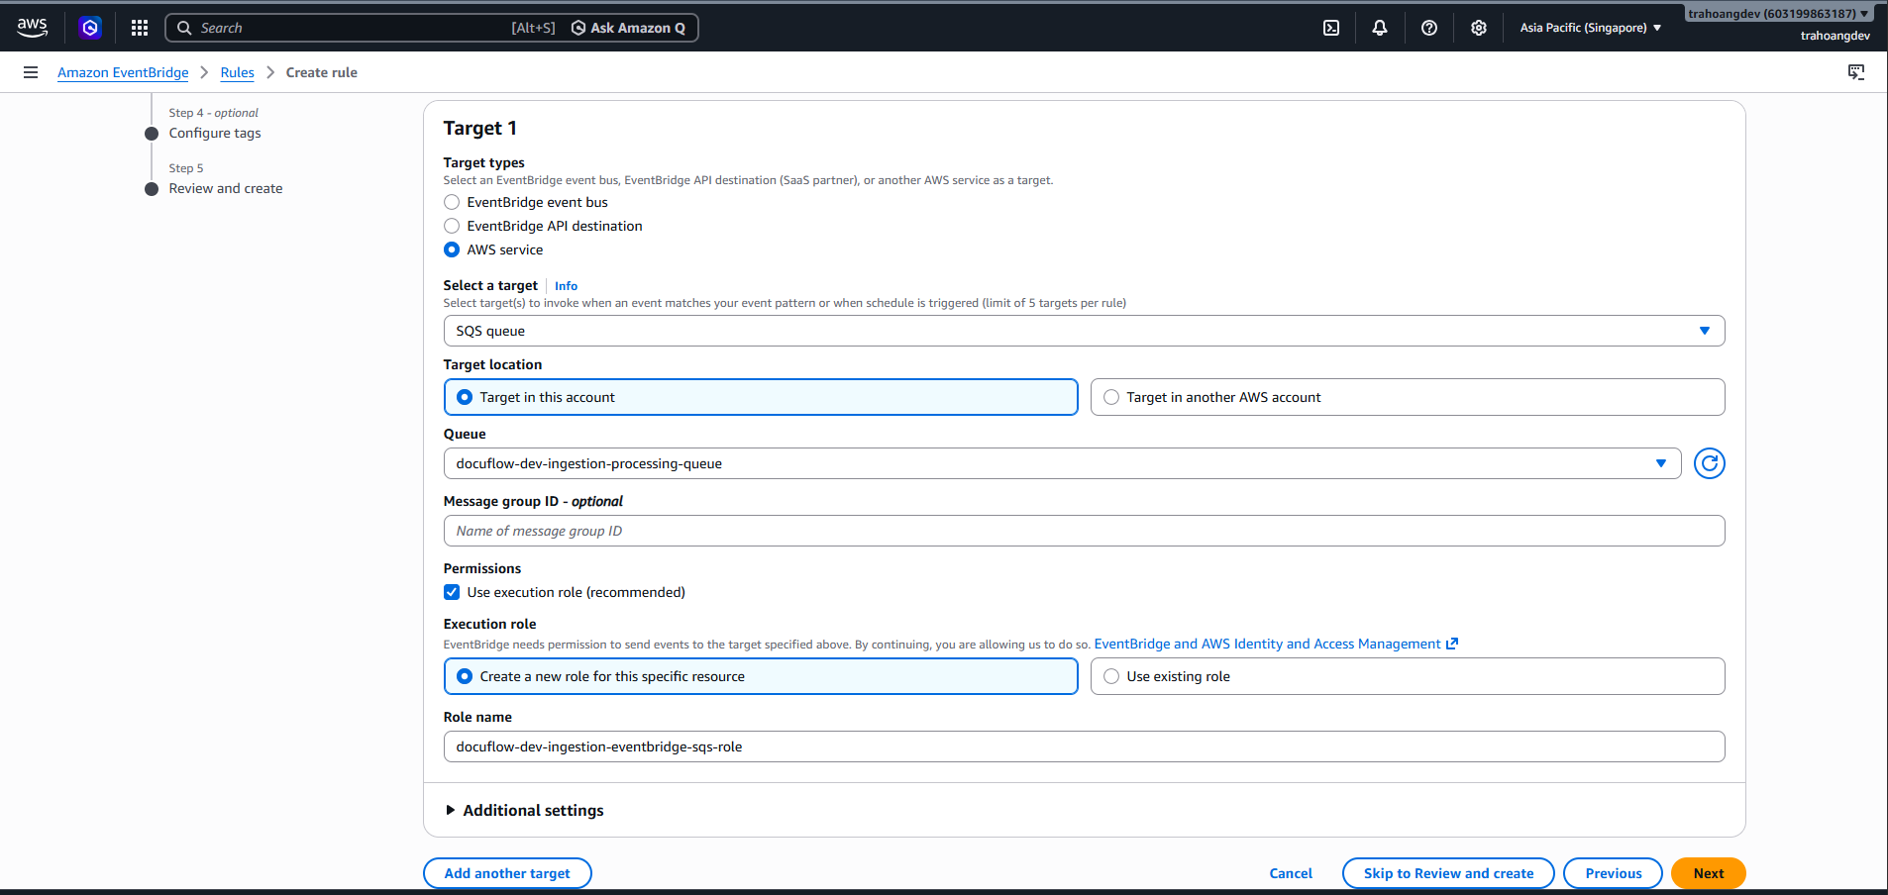Go to Rules breadcrumb
Image resolution: width=1888 pixels, height=895 pixels.
(237, 72)
